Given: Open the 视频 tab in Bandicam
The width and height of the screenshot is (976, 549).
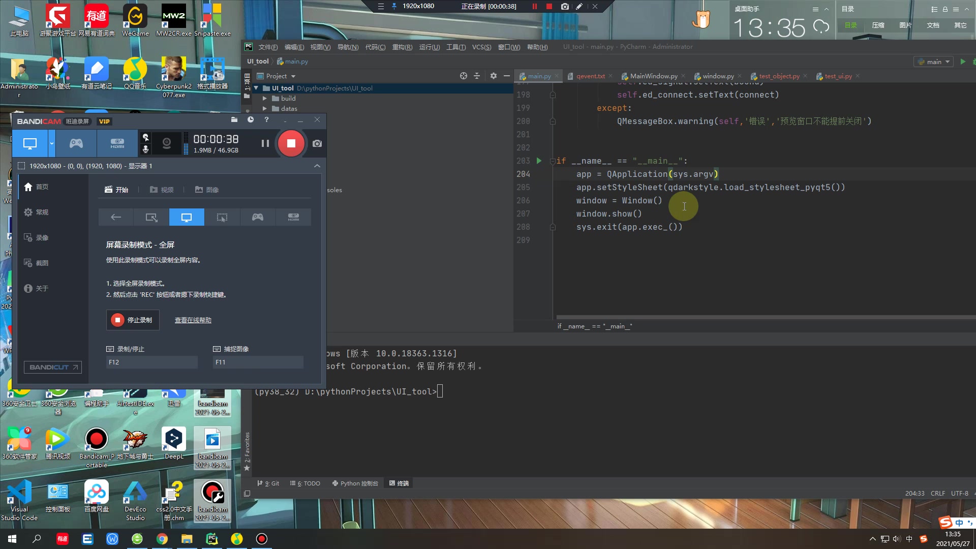Looking at the screenshot, I should [x=162, y=190].
